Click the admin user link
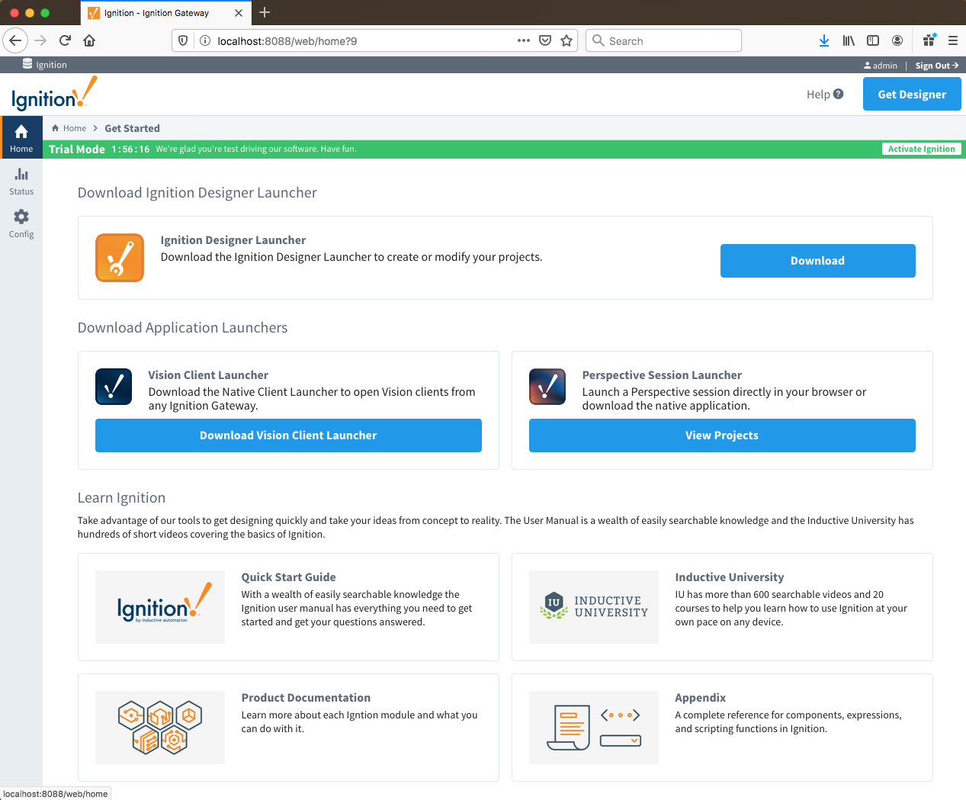Viewport: 966px width, 800px height. 881,66
